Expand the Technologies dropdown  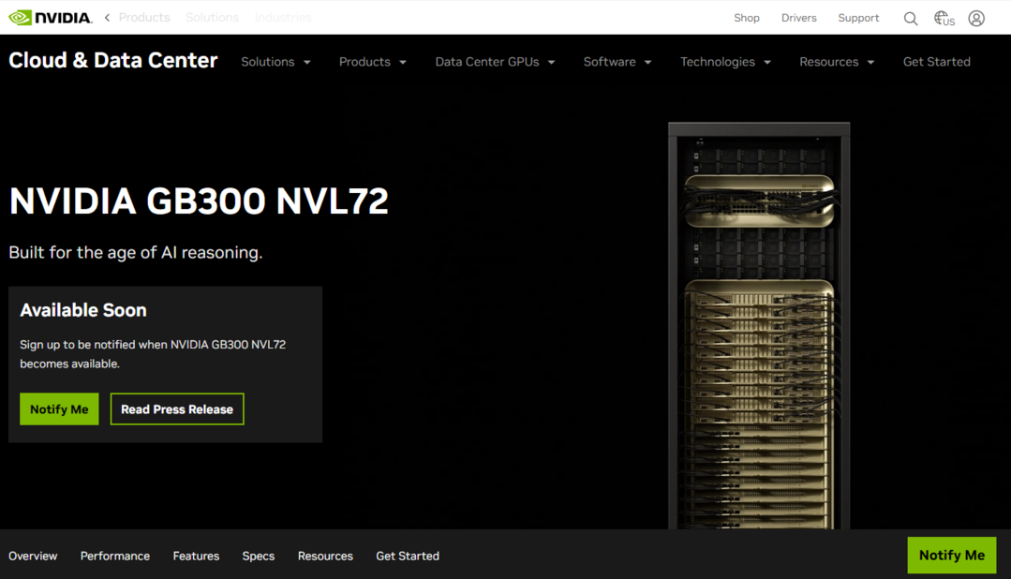tap(725, 62)
